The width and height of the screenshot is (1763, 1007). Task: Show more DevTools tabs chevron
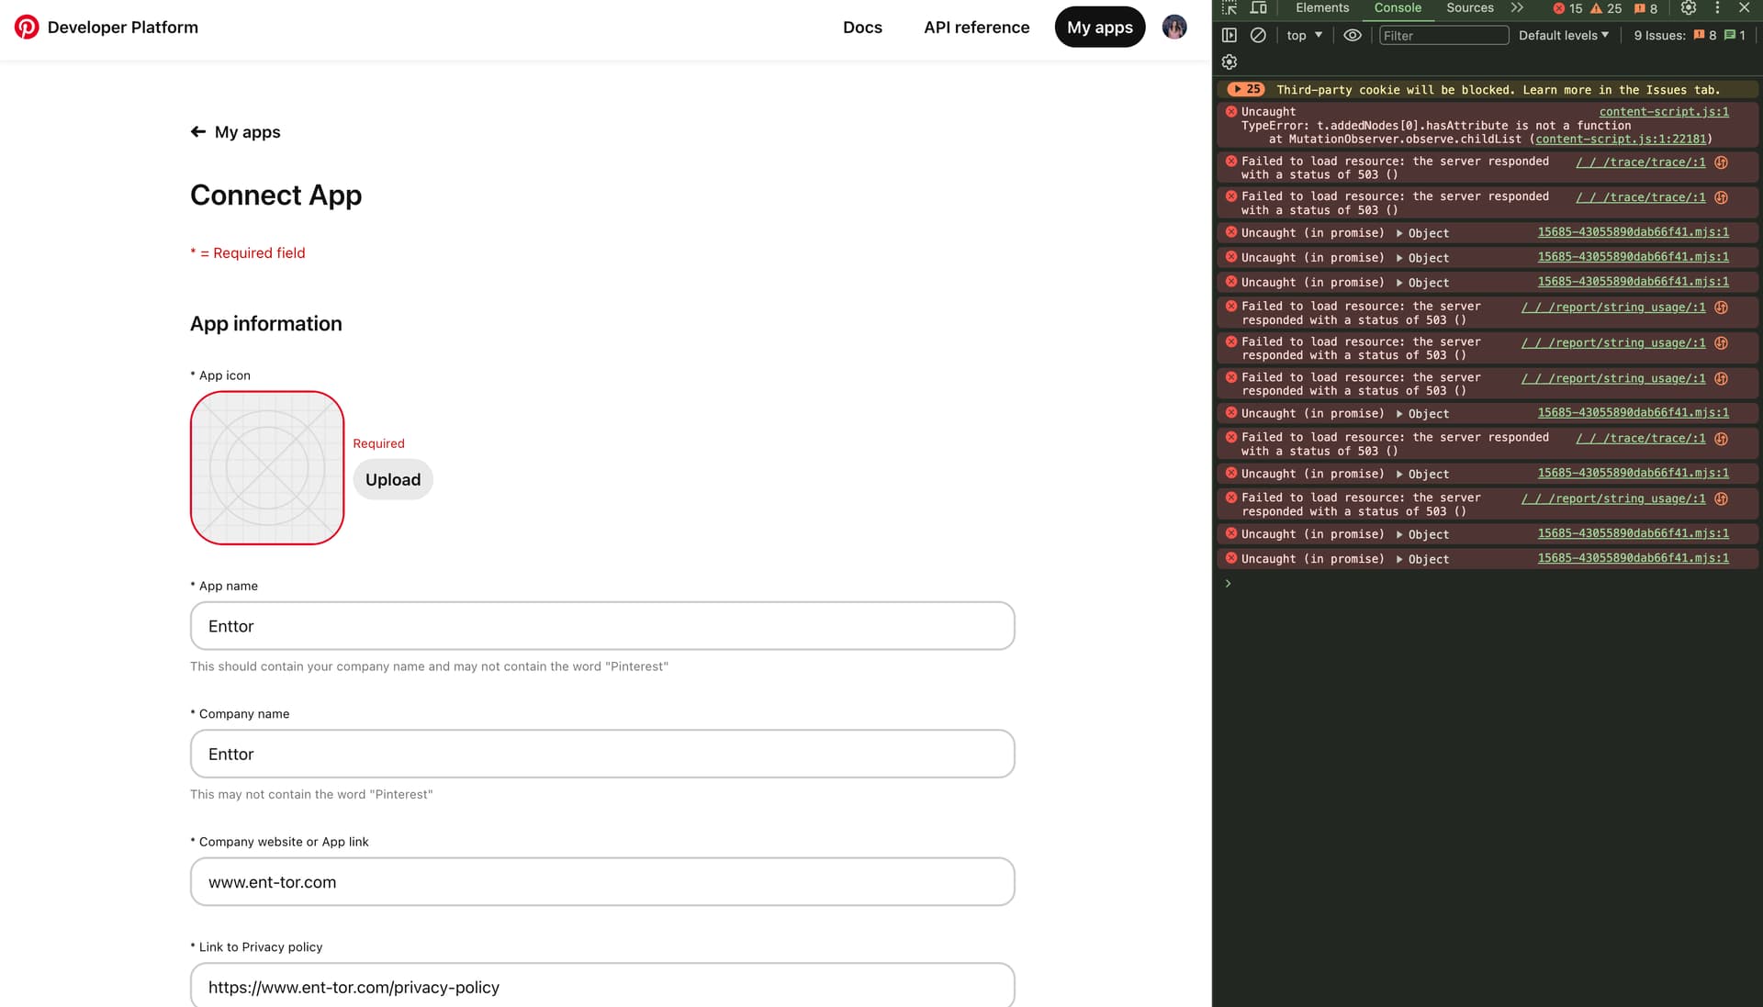pos(1517,8)
